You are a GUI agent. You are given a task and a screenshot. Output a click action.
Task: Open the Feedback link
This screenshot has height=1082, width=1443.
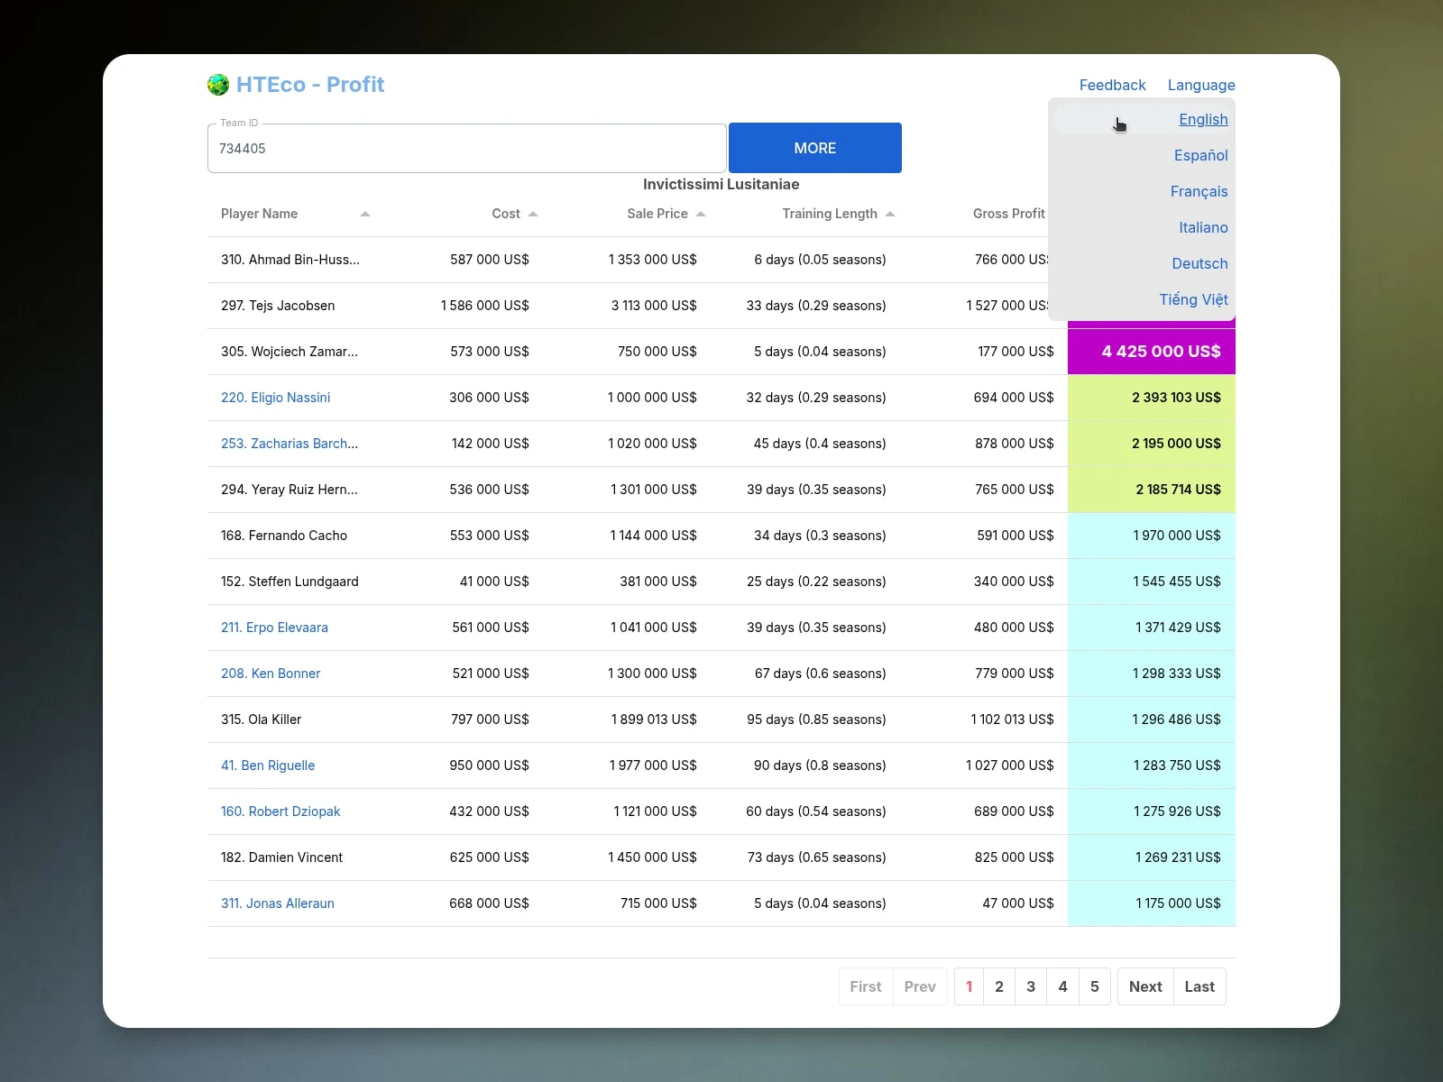tap(1112, 85)
